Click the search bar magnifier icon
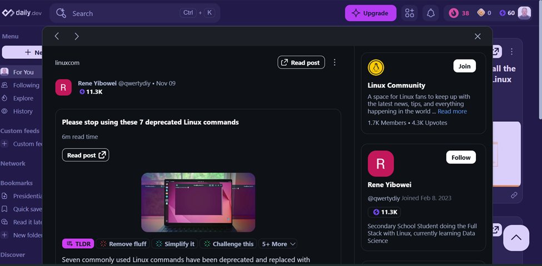Screen dimensions: 542x266 [x=61, y=13]
